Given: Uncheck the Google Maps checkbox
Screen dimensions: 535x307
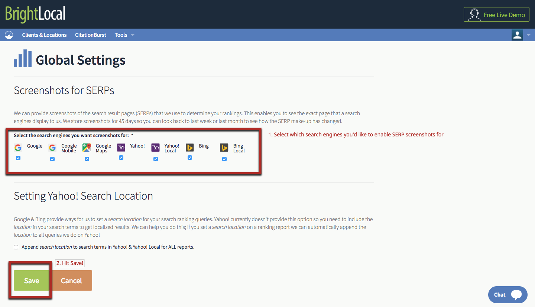Looking at the screenshot, I should [x=87, y=159].
